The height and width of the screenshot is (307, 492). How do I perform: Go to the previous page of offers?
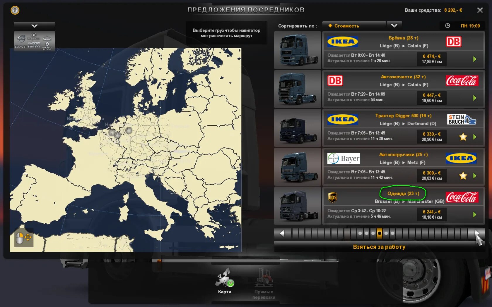click(x=282, y=233)
